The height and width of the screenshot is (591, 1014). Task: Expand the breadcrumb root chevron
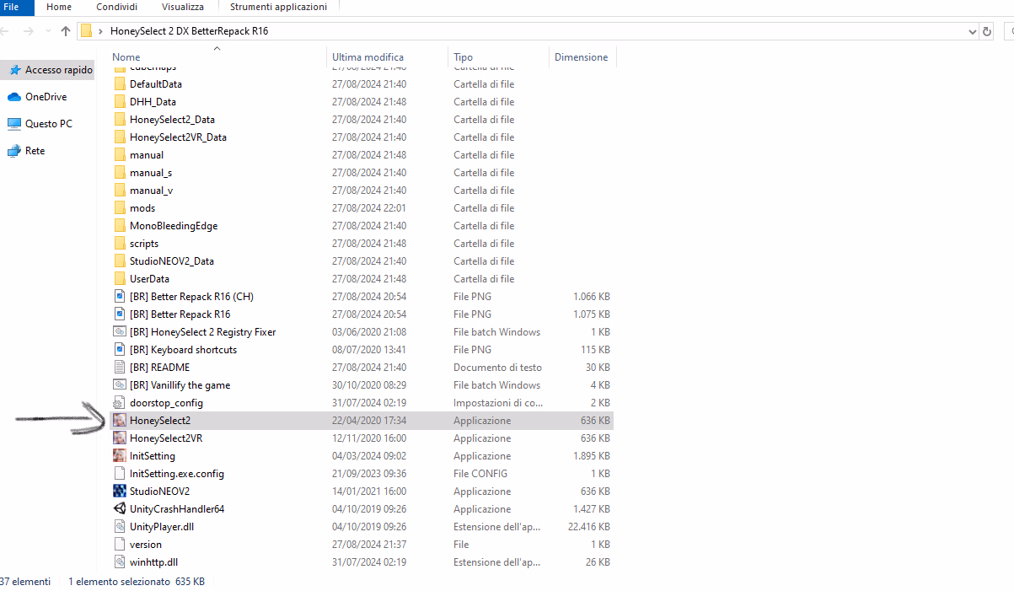(x=101, y=31)
